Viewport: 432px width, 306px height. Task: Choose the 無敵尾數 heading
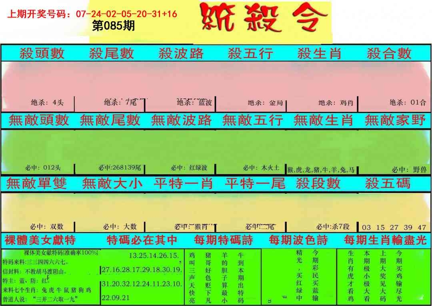[x=110, y=120]
